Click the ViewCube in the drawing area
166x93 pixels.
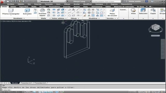tap(155, 27)
